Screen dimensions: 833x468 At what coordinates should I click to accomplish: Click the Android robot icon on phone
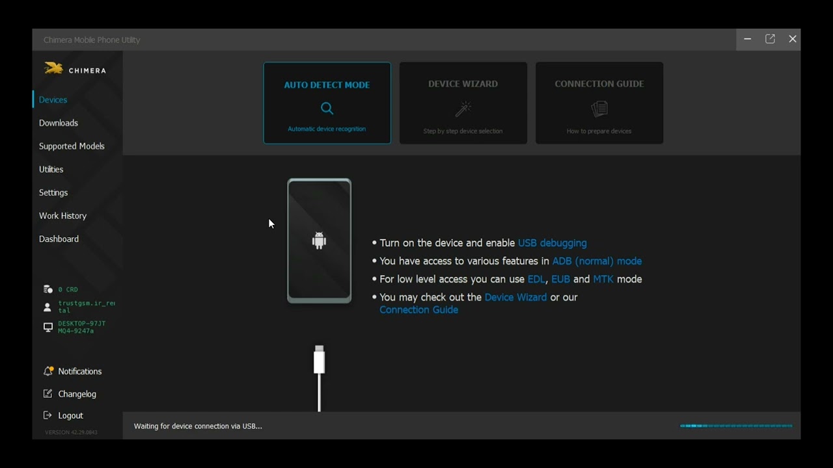point(319,241)
